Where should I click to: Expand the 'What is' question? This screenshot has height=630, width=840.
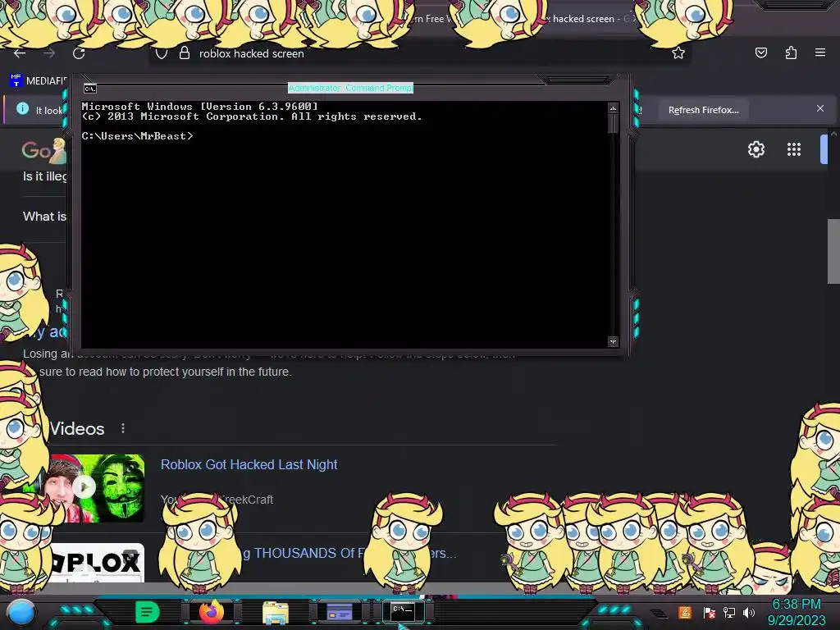(44, 217)
